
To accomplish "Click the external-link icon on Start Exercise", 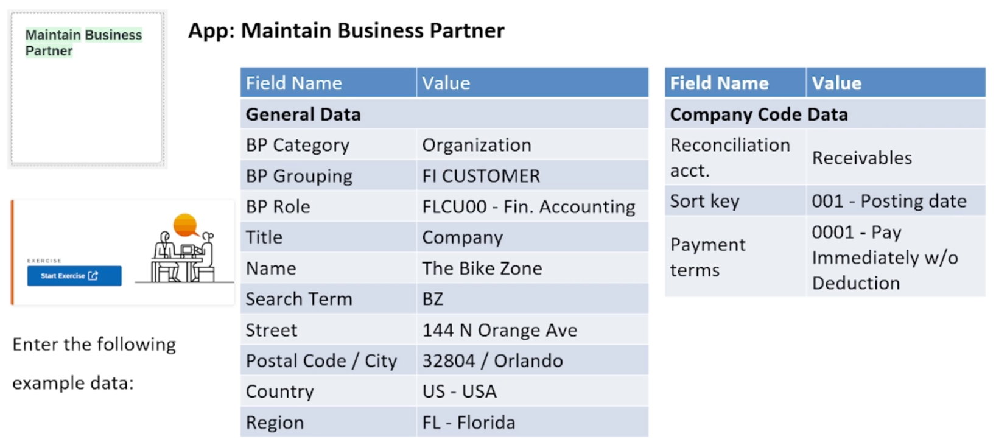I will [93, 276].
